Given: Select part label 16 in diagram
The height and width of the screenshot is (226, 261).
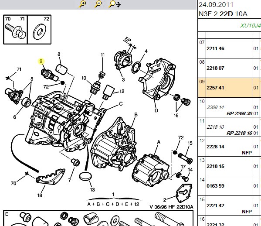Looking at the screenshot, I should click(176, 115).
